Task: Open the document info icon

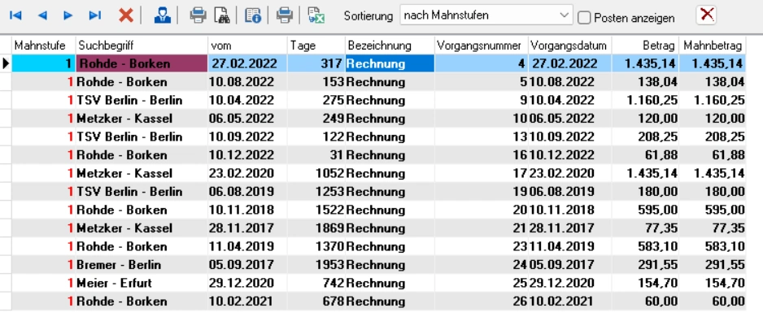Action: (253, 15)
